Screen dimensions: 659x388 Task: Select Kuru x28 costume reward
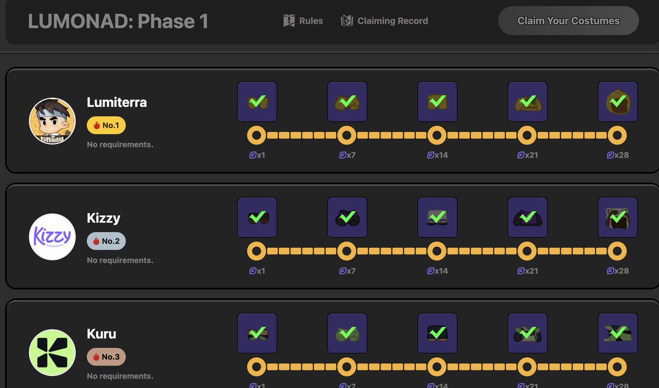click(x=618, y=333)
